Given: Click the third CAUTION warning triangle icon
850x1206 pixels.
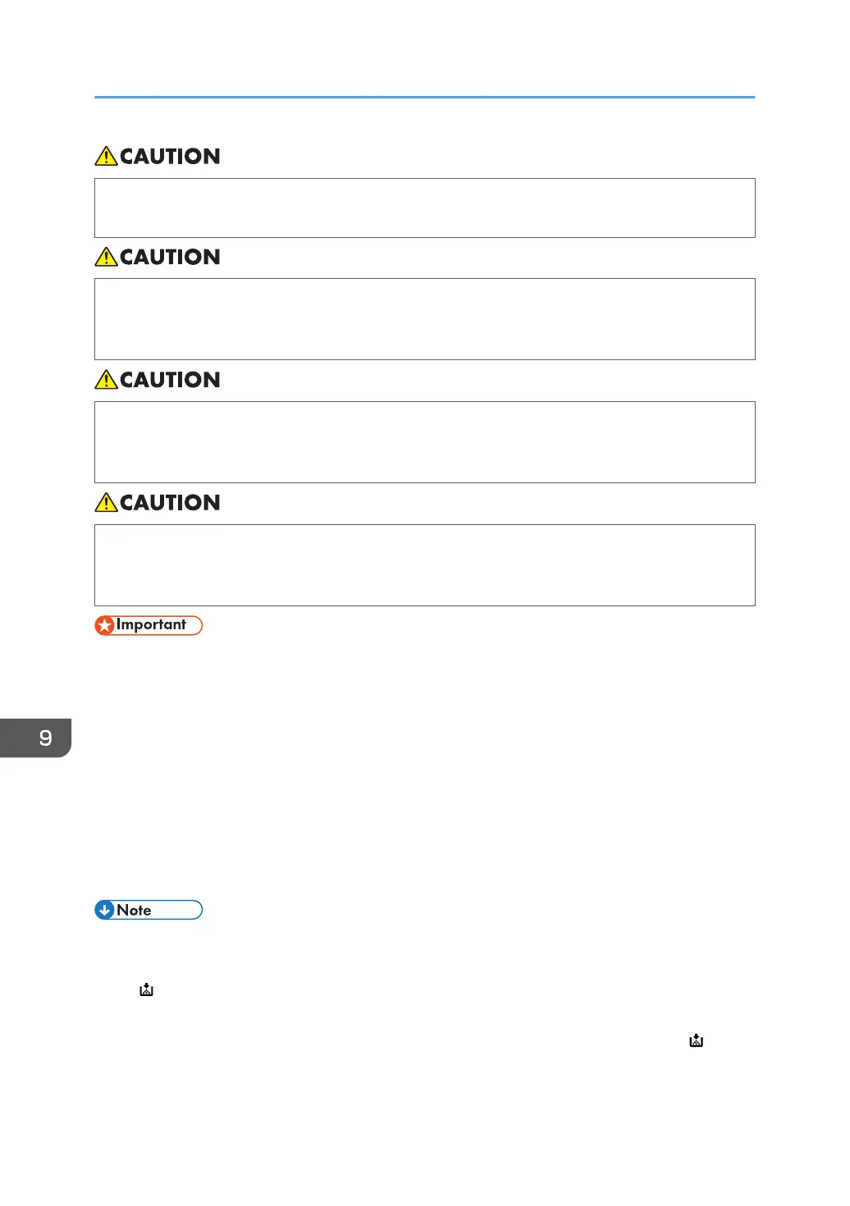Looking at the screenshot, I should click(106, 379).
